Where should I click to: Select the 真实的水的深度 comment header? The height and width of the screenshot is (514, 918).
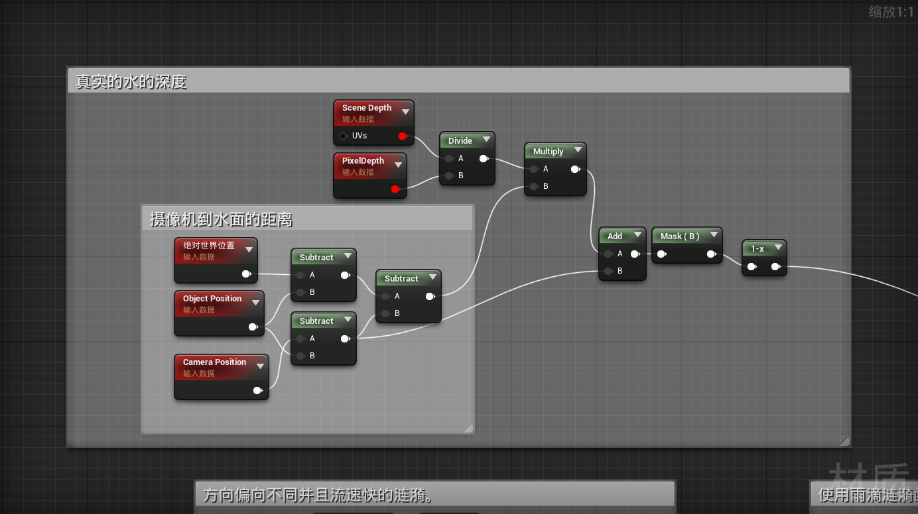point(458,81)
